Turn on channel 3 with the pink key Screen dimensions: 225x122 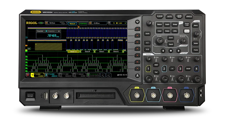click(180, 69)
